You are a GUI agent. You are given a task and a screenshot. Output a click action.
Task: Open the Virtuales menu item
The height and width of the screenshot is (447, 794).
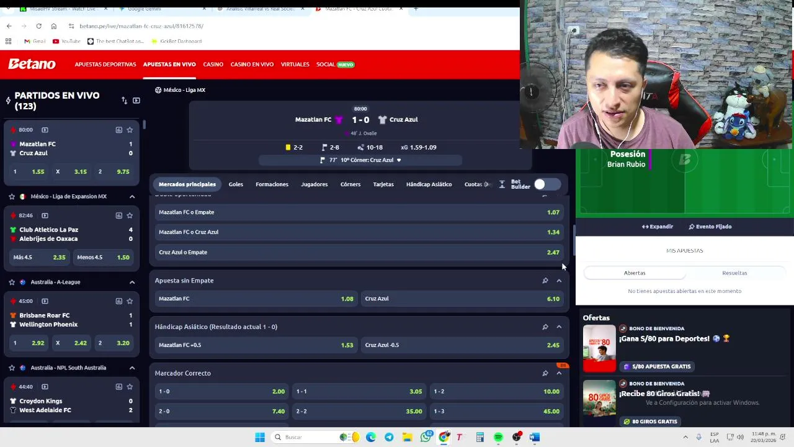tap(295, 65)
